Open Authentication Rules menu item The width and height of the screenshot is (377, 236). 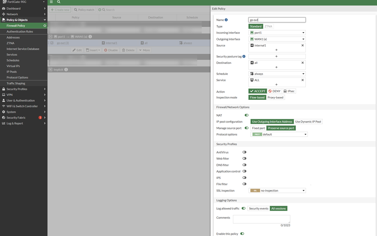click(20, 31)
